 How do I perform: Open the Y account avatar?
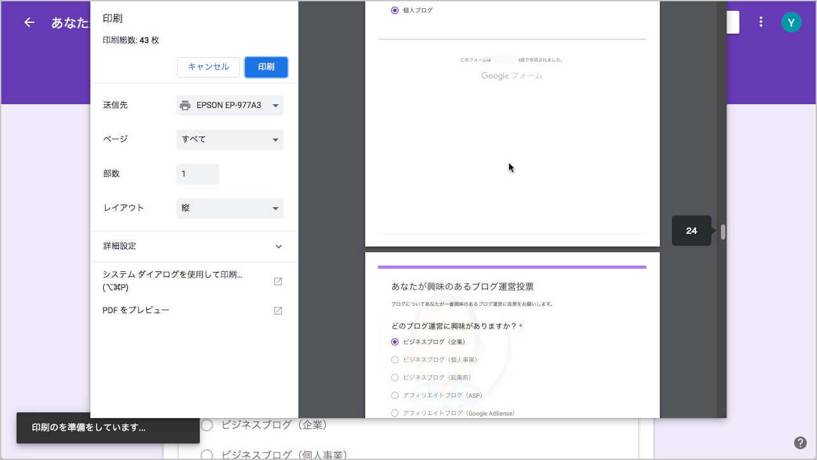point(791,23)
